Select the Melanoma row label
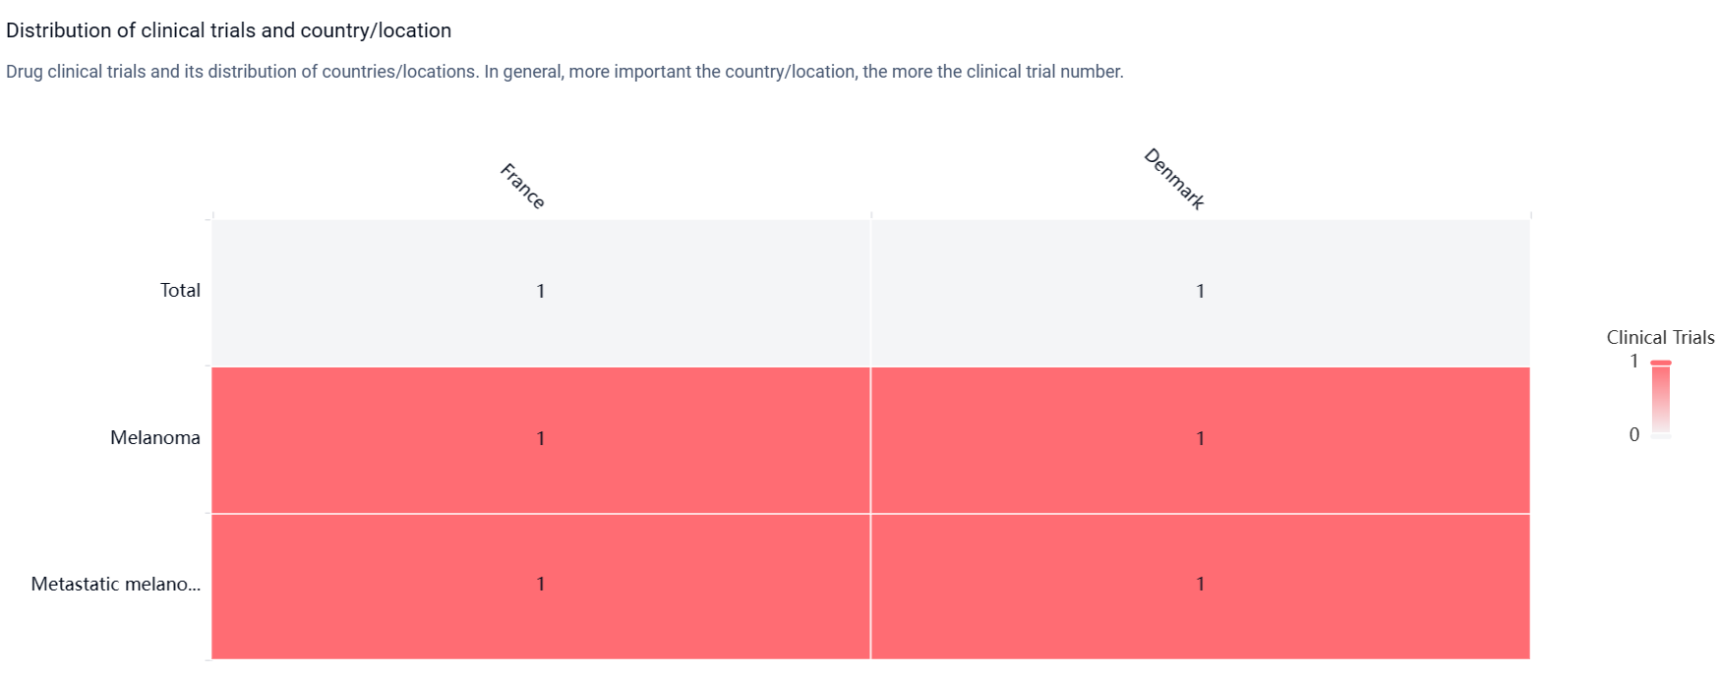The height and width of the screenshot is (674, 1720). click(155, 438)
